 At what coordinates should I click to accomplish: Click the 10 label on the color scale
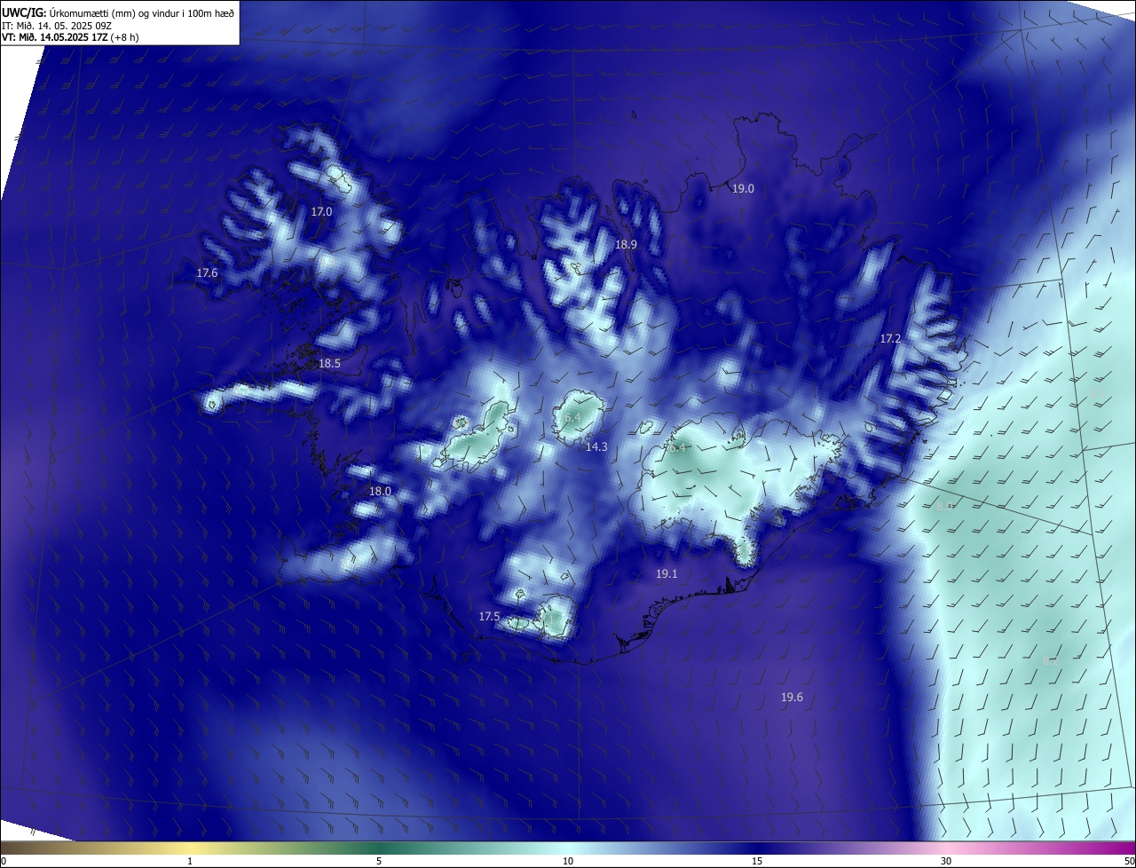tap(568, 861)
